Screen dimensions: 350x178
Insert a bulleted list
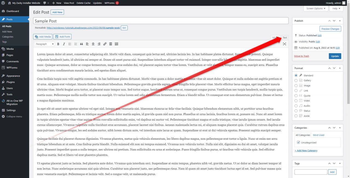[x=69, y=44]
